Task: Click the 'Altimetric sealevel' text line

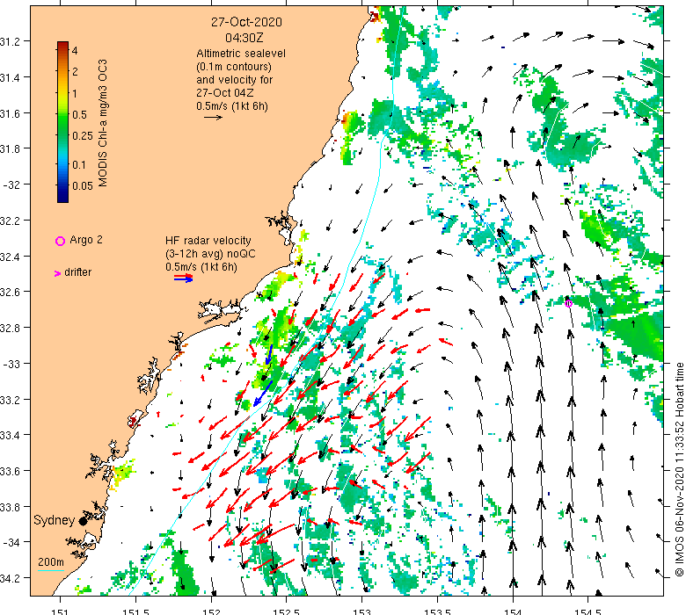Action: (x=241, y=54)
